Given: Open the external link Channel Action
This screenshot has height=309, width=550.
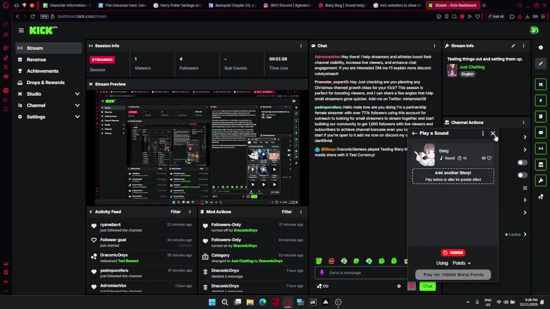Looking at the screenshot, I should (525, 188).
